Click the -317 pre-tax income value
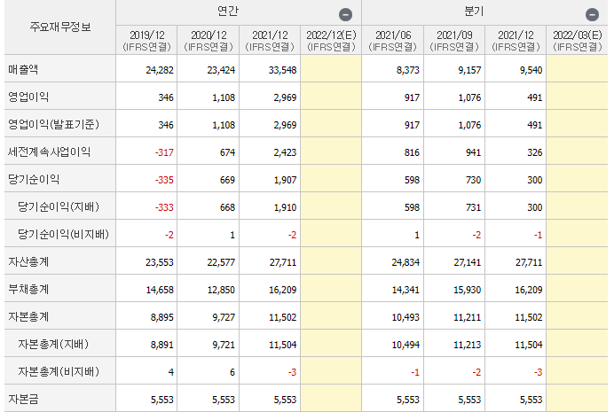The height and width of the screenshot is (412, 614). coord(164,152)
